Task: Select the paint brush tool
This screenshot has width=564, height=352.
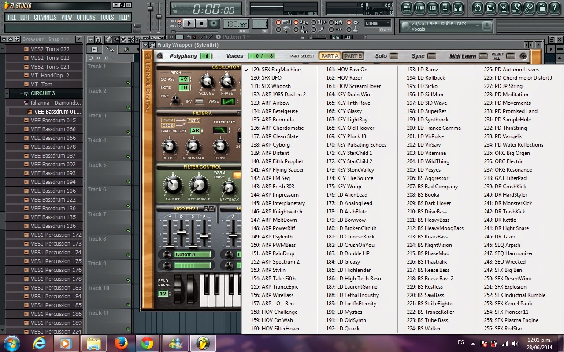Action: (116, 39)
